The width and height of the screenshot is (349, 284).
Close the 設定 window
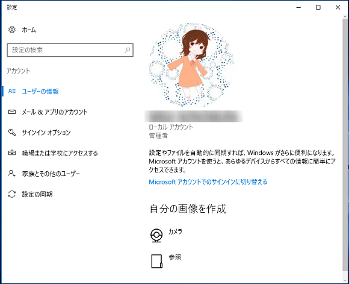coord(338,7)
